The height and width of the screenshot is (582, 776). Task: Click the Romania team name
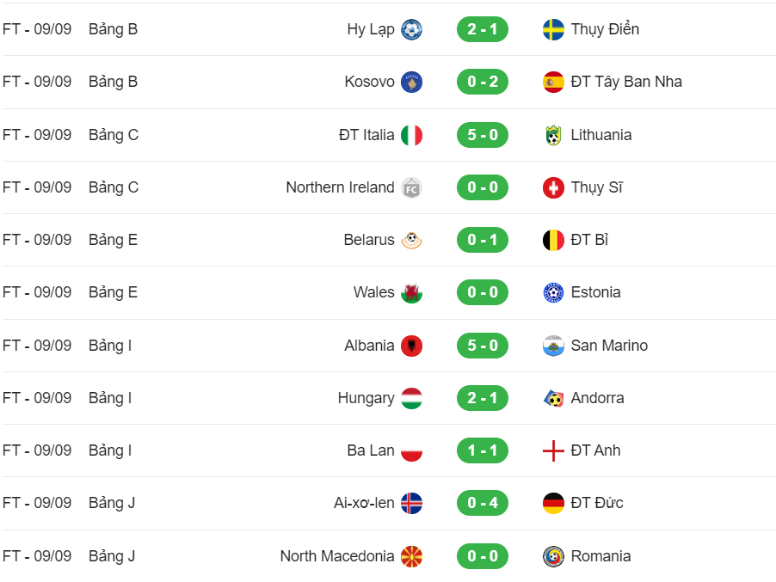tap(600, 556)
